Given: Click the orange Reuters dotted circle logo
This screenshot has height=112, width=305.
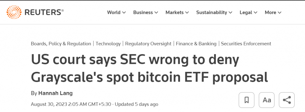Looking at the screenshot, I should (x=14, y=12).
